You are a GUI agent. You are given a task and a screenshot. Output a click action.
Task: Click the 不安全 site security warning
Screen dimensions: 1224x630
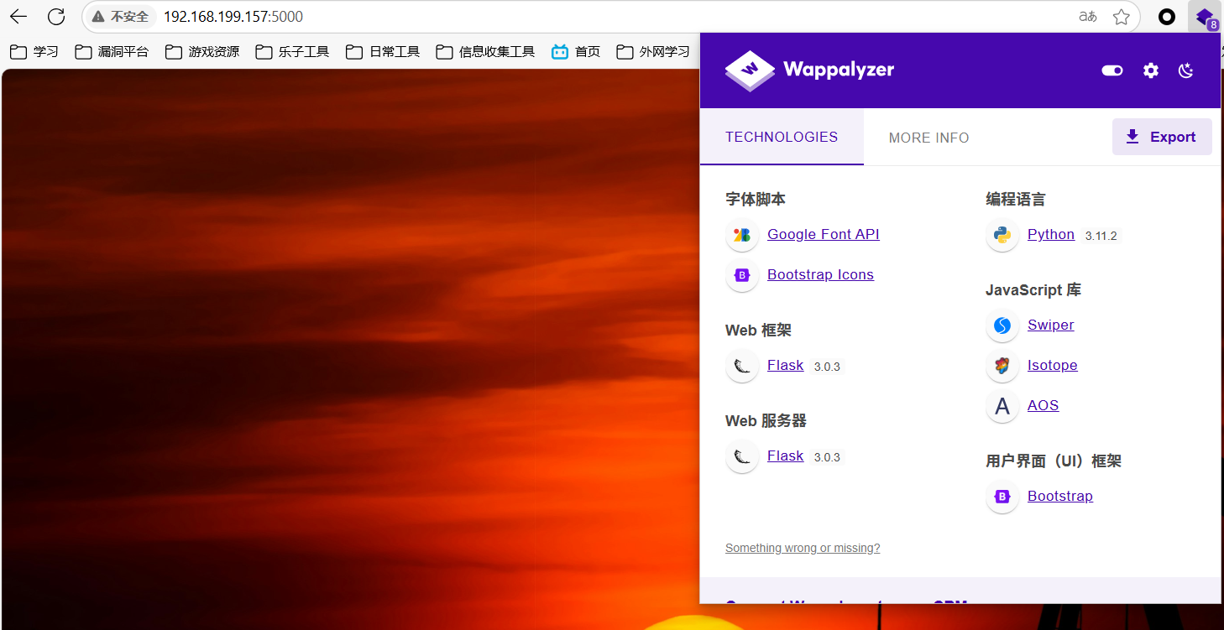click(x=121, y=17)
